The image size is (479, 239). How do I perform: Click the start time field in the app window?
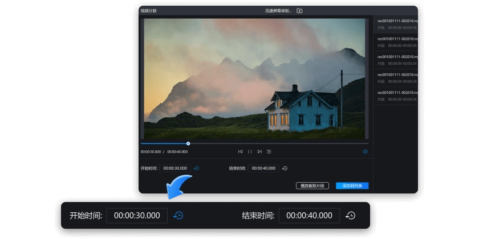[175, 168]
